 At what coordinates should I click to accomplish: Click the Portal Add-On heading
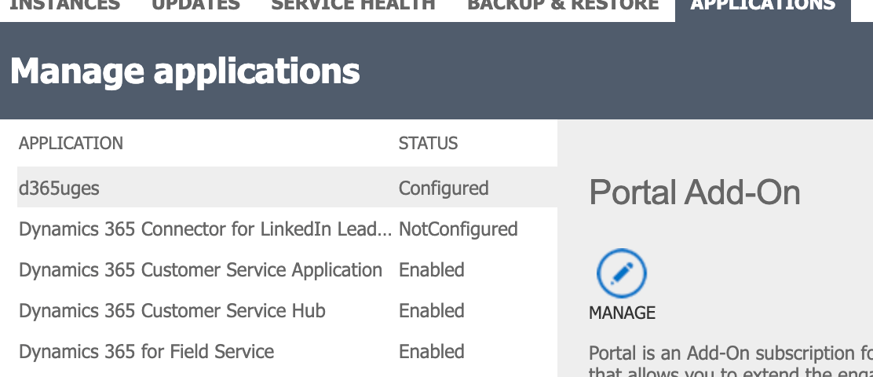coord(694,192)
